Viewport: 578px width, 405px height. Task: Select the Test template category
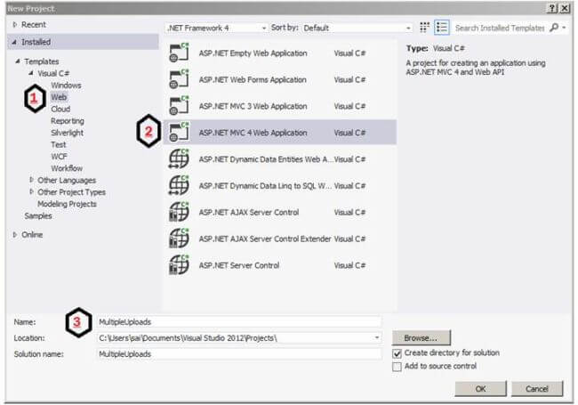pos(58,144)
